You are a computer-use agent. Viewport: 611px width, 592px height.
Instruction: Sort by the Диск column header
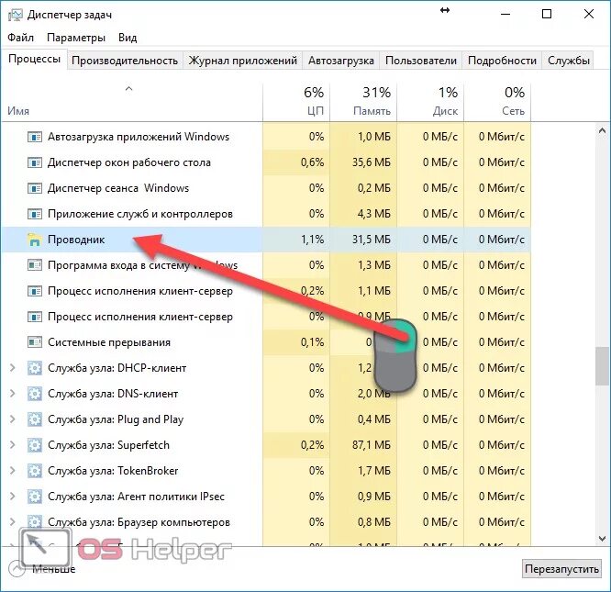point(430,102)
